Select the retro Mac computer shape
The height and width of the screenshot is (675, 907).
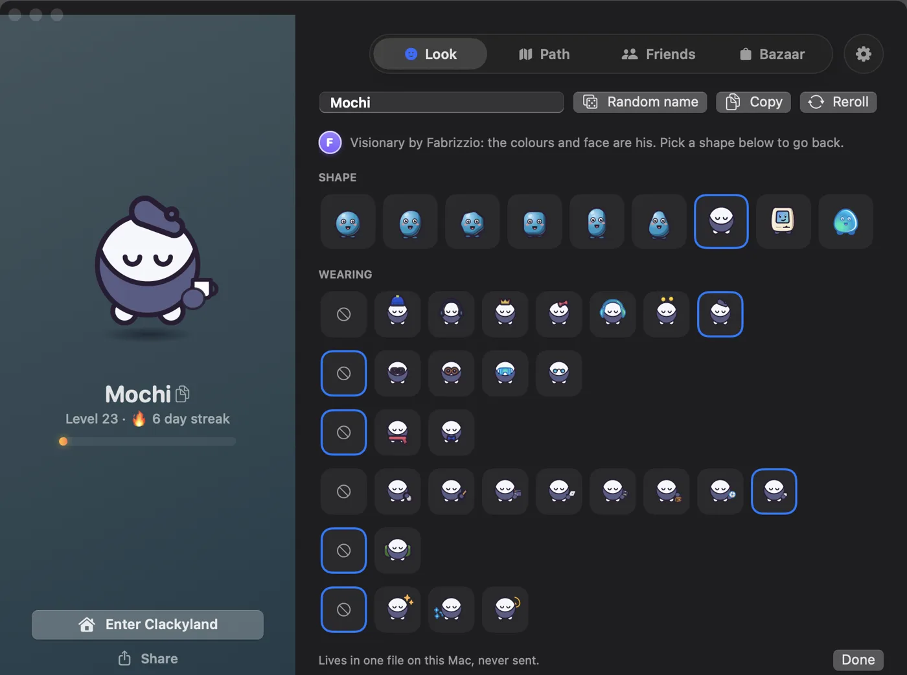(783, 222)
